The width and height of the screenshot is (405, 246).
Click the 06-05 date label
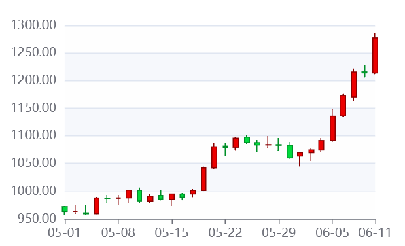[x=332, y=233]
